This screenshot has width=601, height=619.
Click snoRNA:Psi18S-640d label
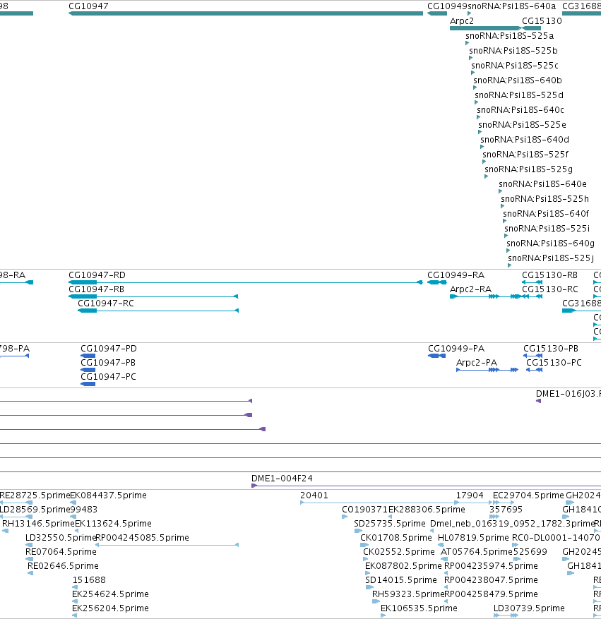pyautogui.click(x=525, y=139)
